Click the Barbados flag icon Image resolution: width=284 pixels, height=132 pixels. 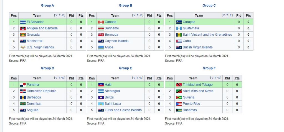pyautogui.click(x=23, y=98)
